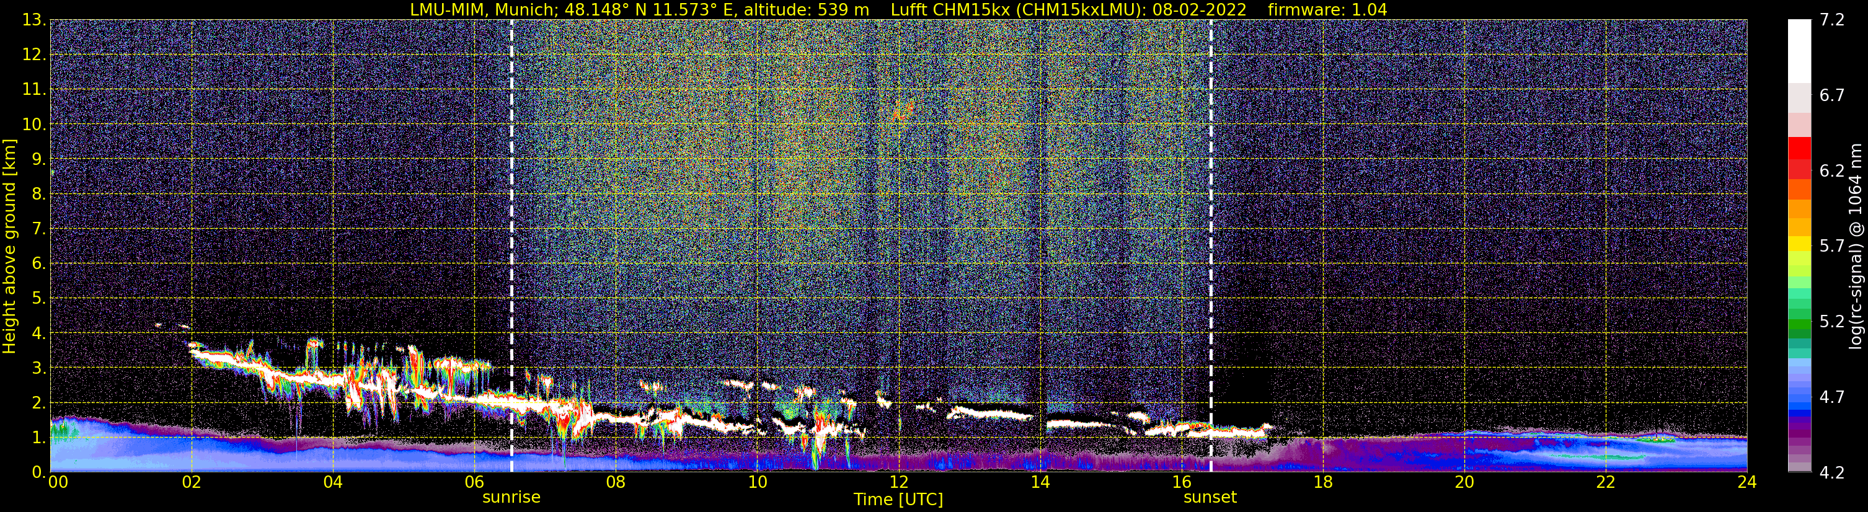Click the dashed white sunset line
The image size is (1868, 512).
(x=1211, y=246)
